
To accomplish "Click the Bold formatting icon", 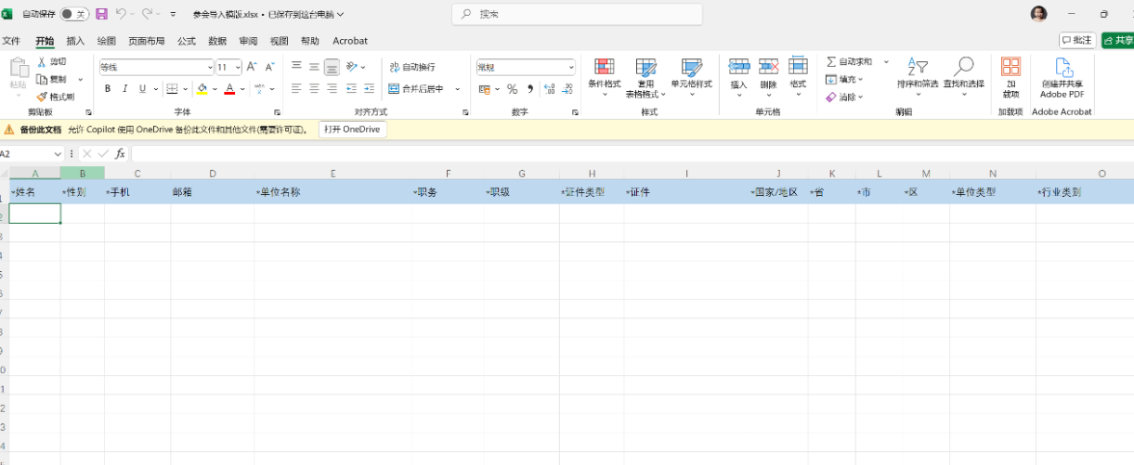I will point(108,89).
